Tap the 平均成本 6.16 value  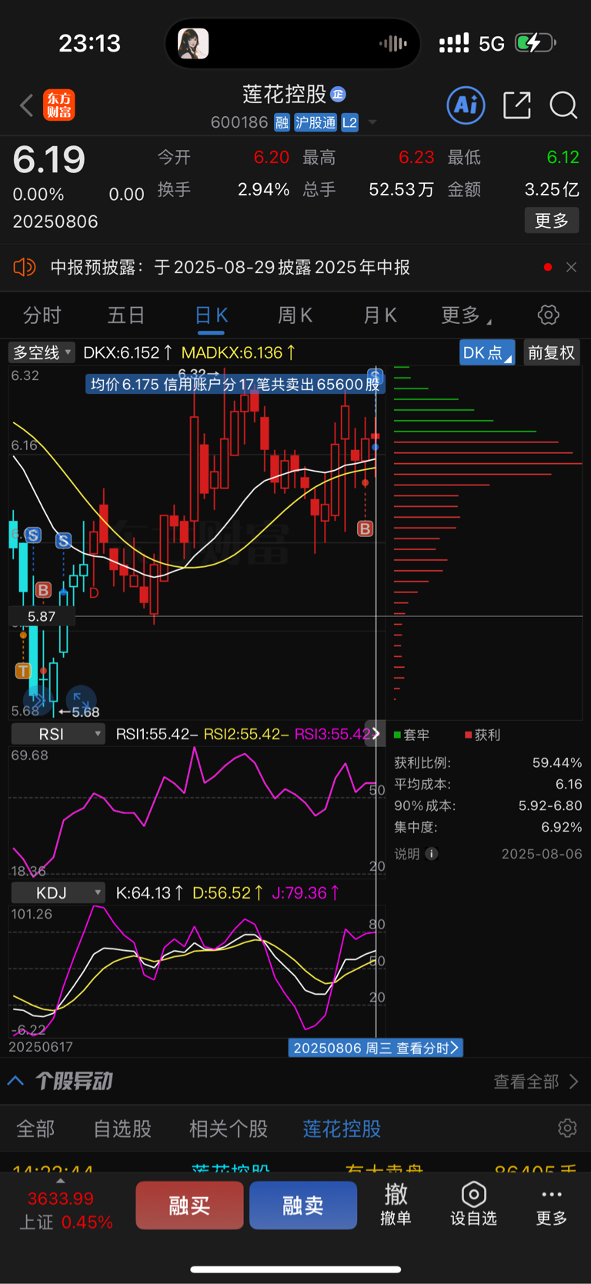569,784
